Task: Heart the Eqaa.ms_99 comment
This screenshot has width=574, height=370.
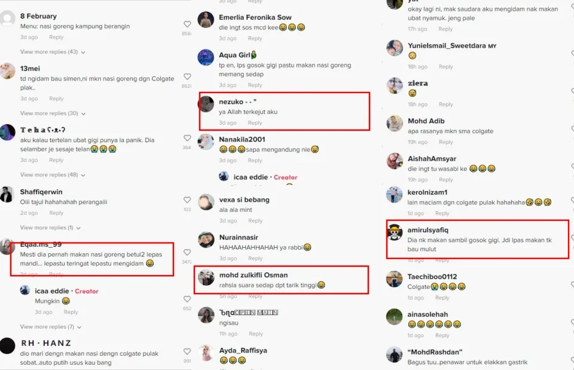Action: [x=187, y=252]
